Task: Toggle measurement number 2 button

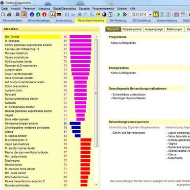Action: pos(162,14)
